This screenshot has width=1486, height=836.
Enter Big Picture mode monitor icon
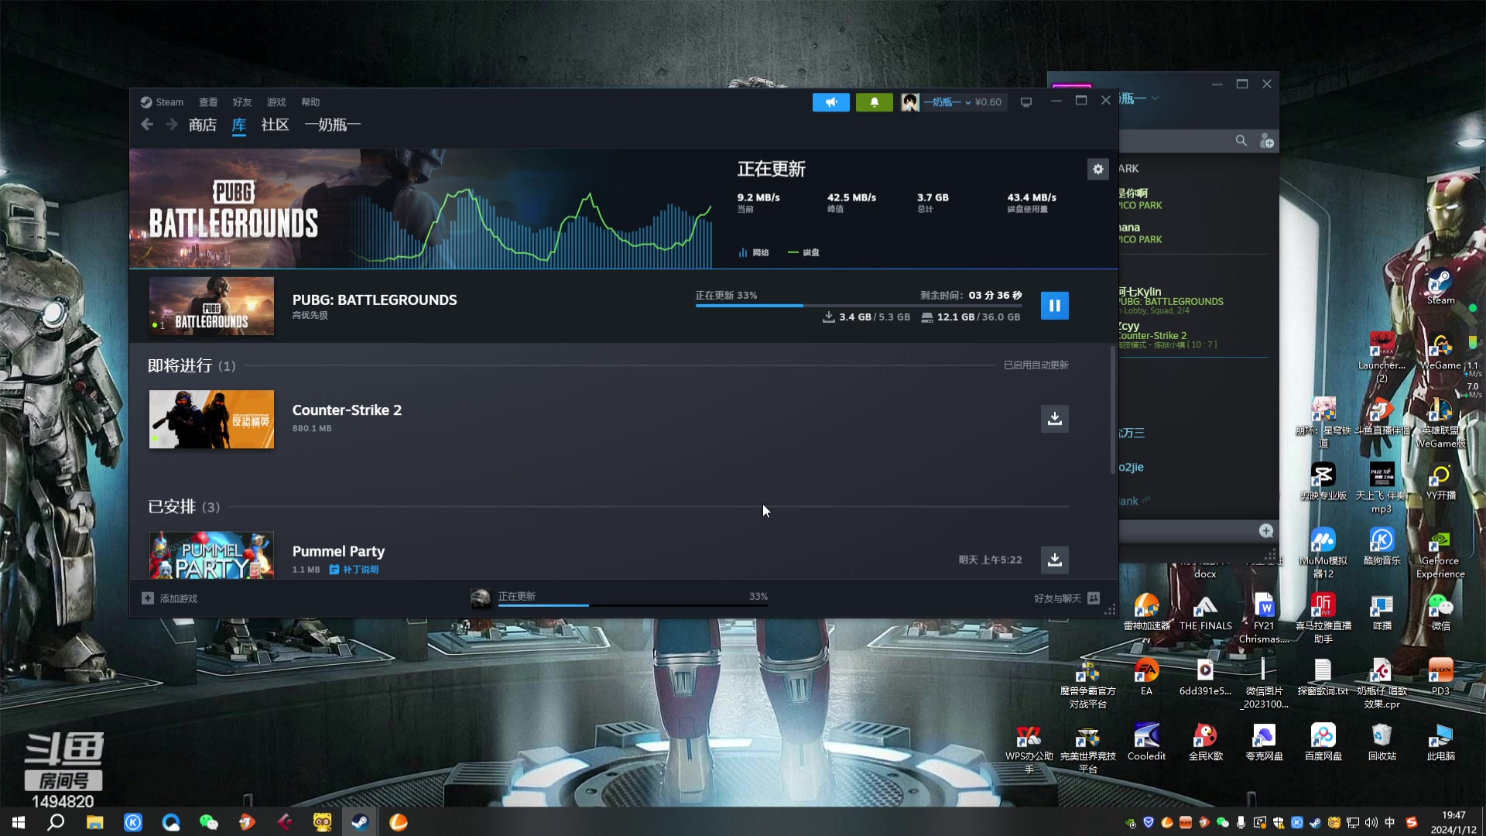1025,102
